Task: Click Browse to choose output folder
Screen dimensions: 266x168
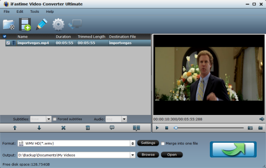Action: pos(148,155)
